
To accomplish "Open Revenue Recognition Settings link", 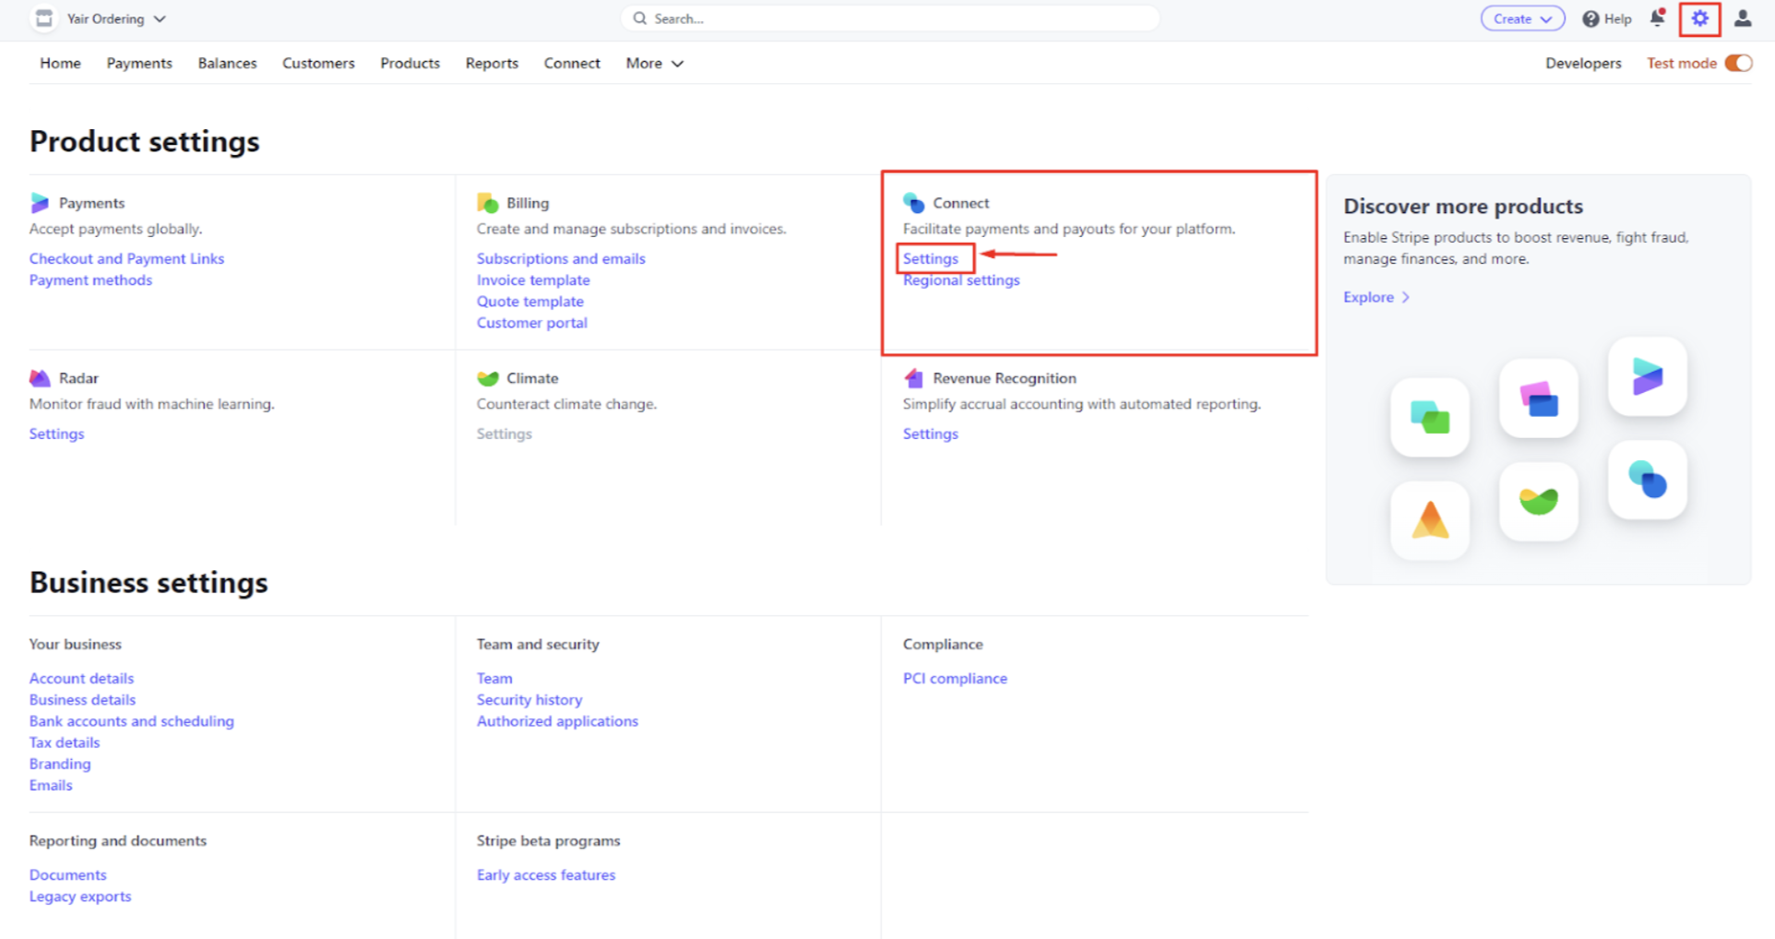I will (x=930, y=434).
